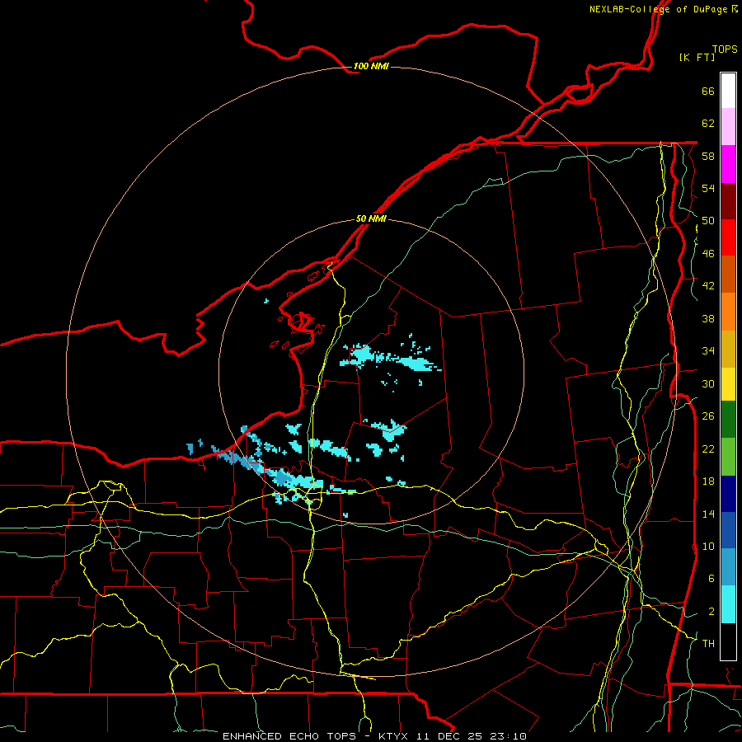Click the 100 NMI range ring label

[371, 66]
